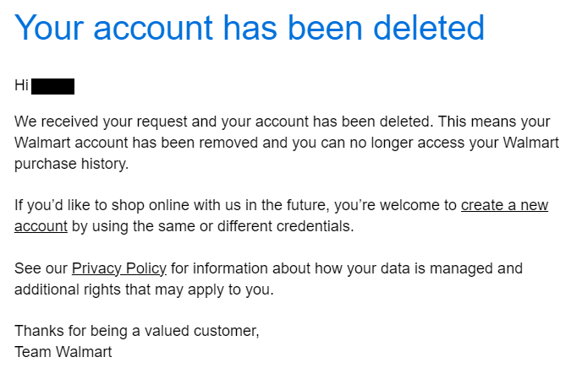The image size is (582, 368).
Task: Click the "Team Walmart" signature
Action: click(x=63, y=351)
